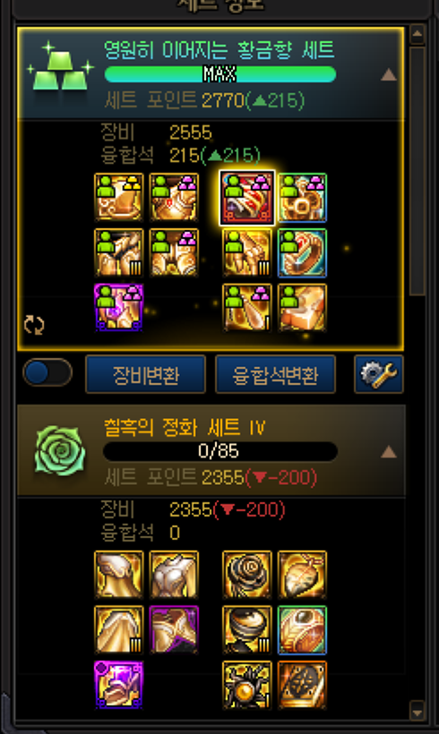The height and width of the screenshot is (734, 439).
Task: Click the scrollbar up arrow
Action: click(417, 34)
